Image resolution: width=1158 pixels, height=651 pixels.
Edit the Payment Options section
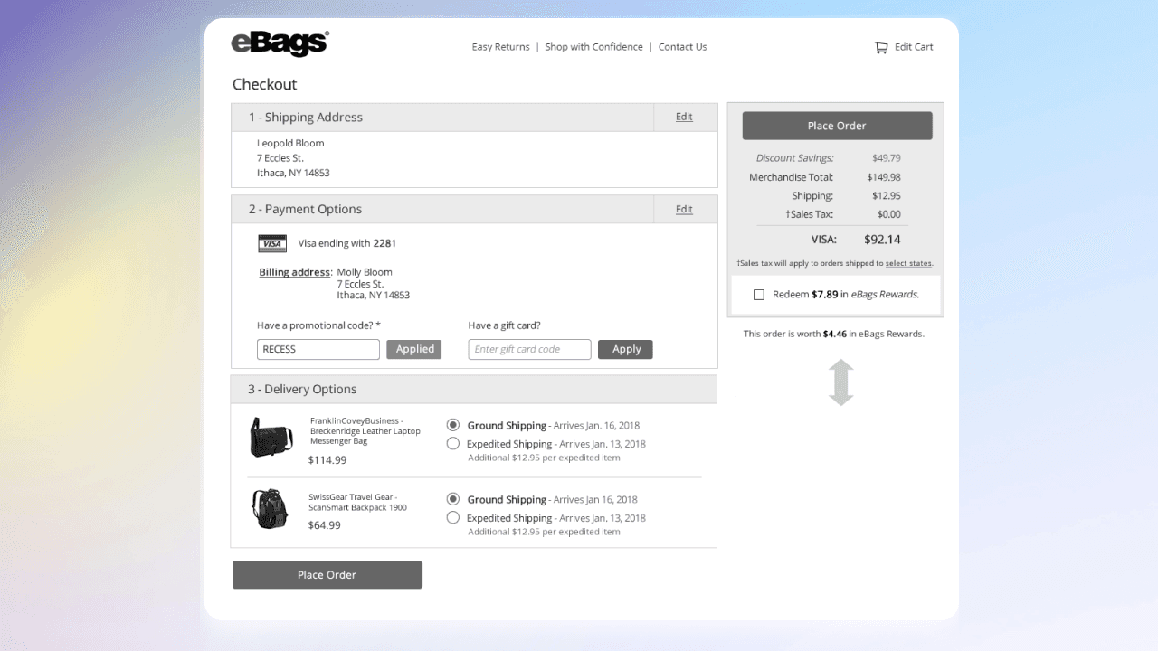[x=684, y=209]
